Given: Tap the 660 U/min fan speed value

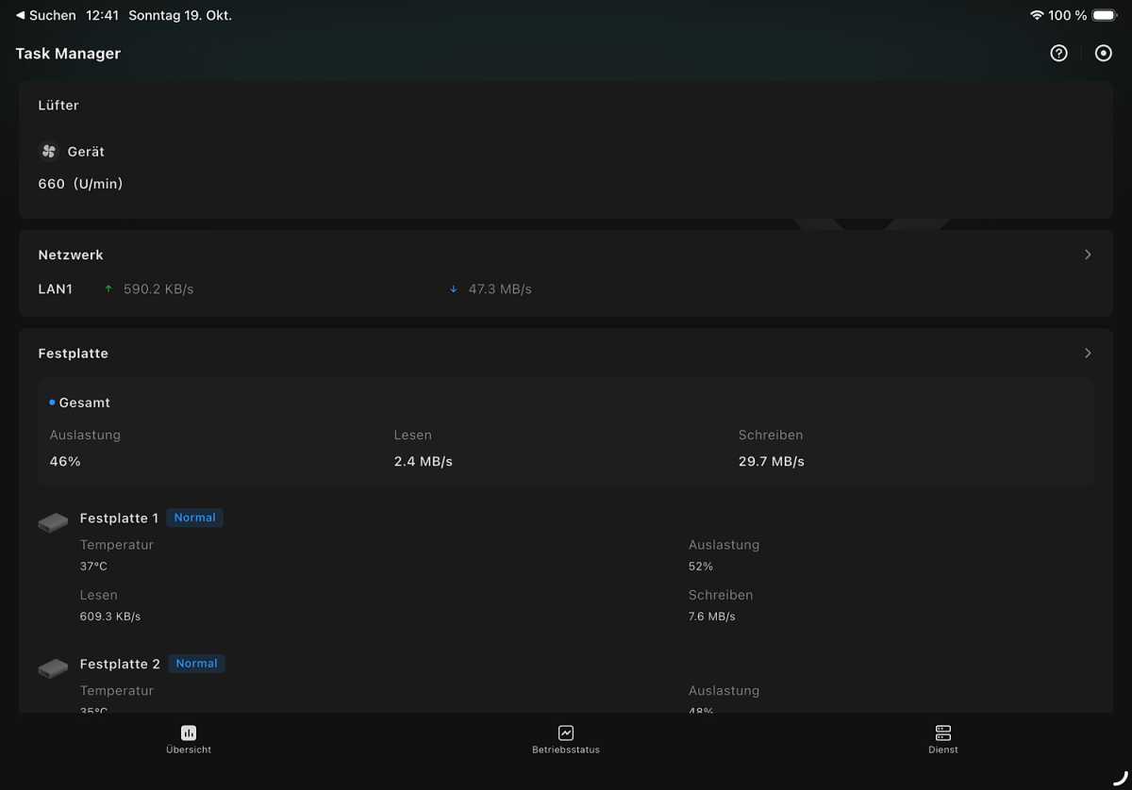Looking at the screenshot, I should tap(80, 184).
